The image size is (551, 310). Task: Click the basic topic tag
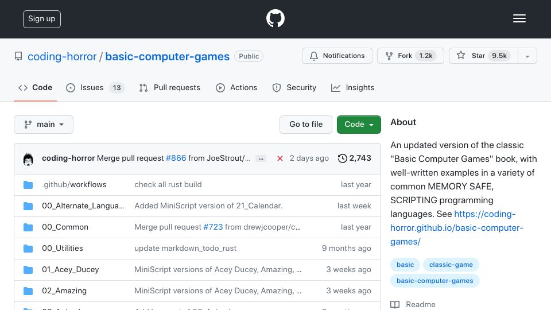[405, 265]
